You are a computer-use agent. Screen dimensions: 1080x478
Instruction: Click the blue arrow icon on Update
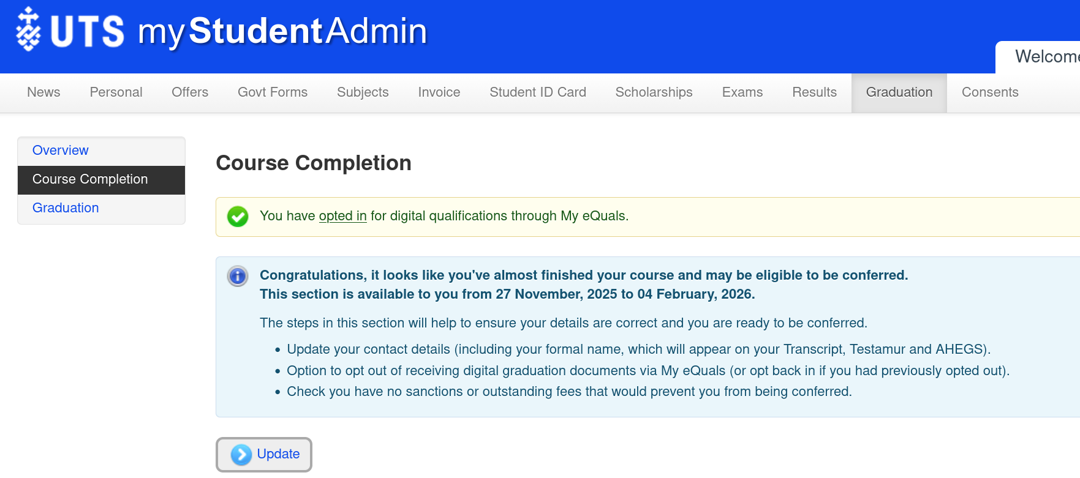click(241, 455)
